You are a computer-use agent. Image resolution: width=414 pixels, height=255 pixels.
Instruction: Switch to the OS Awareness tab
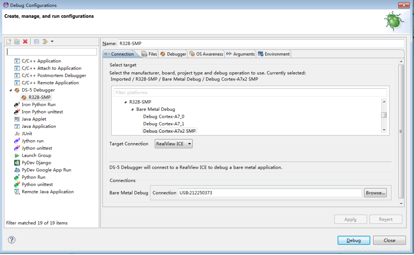coord(206,54)
